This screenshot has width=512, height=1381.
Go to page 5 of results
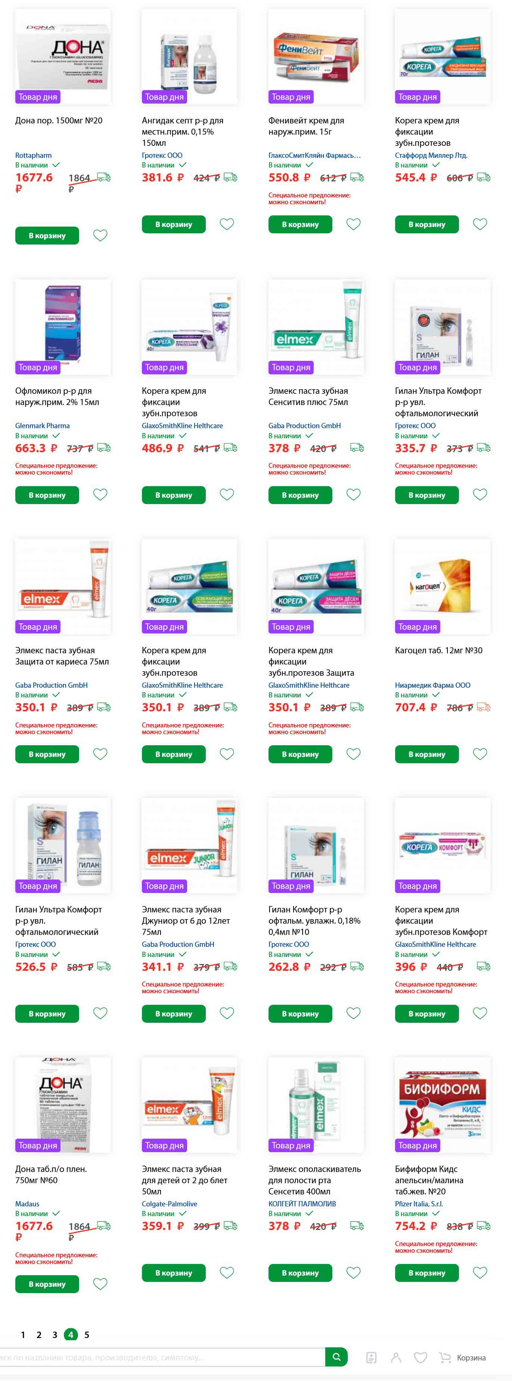[x=87, y=1334]
